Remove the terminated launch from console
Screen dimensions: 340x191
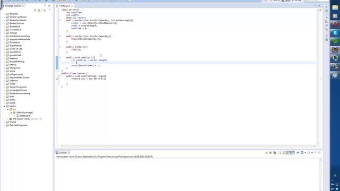[270, 153]
